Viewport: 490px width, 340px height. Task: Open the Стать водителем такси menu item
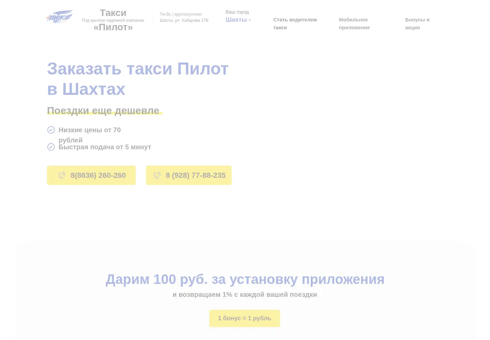click(295, 23)
